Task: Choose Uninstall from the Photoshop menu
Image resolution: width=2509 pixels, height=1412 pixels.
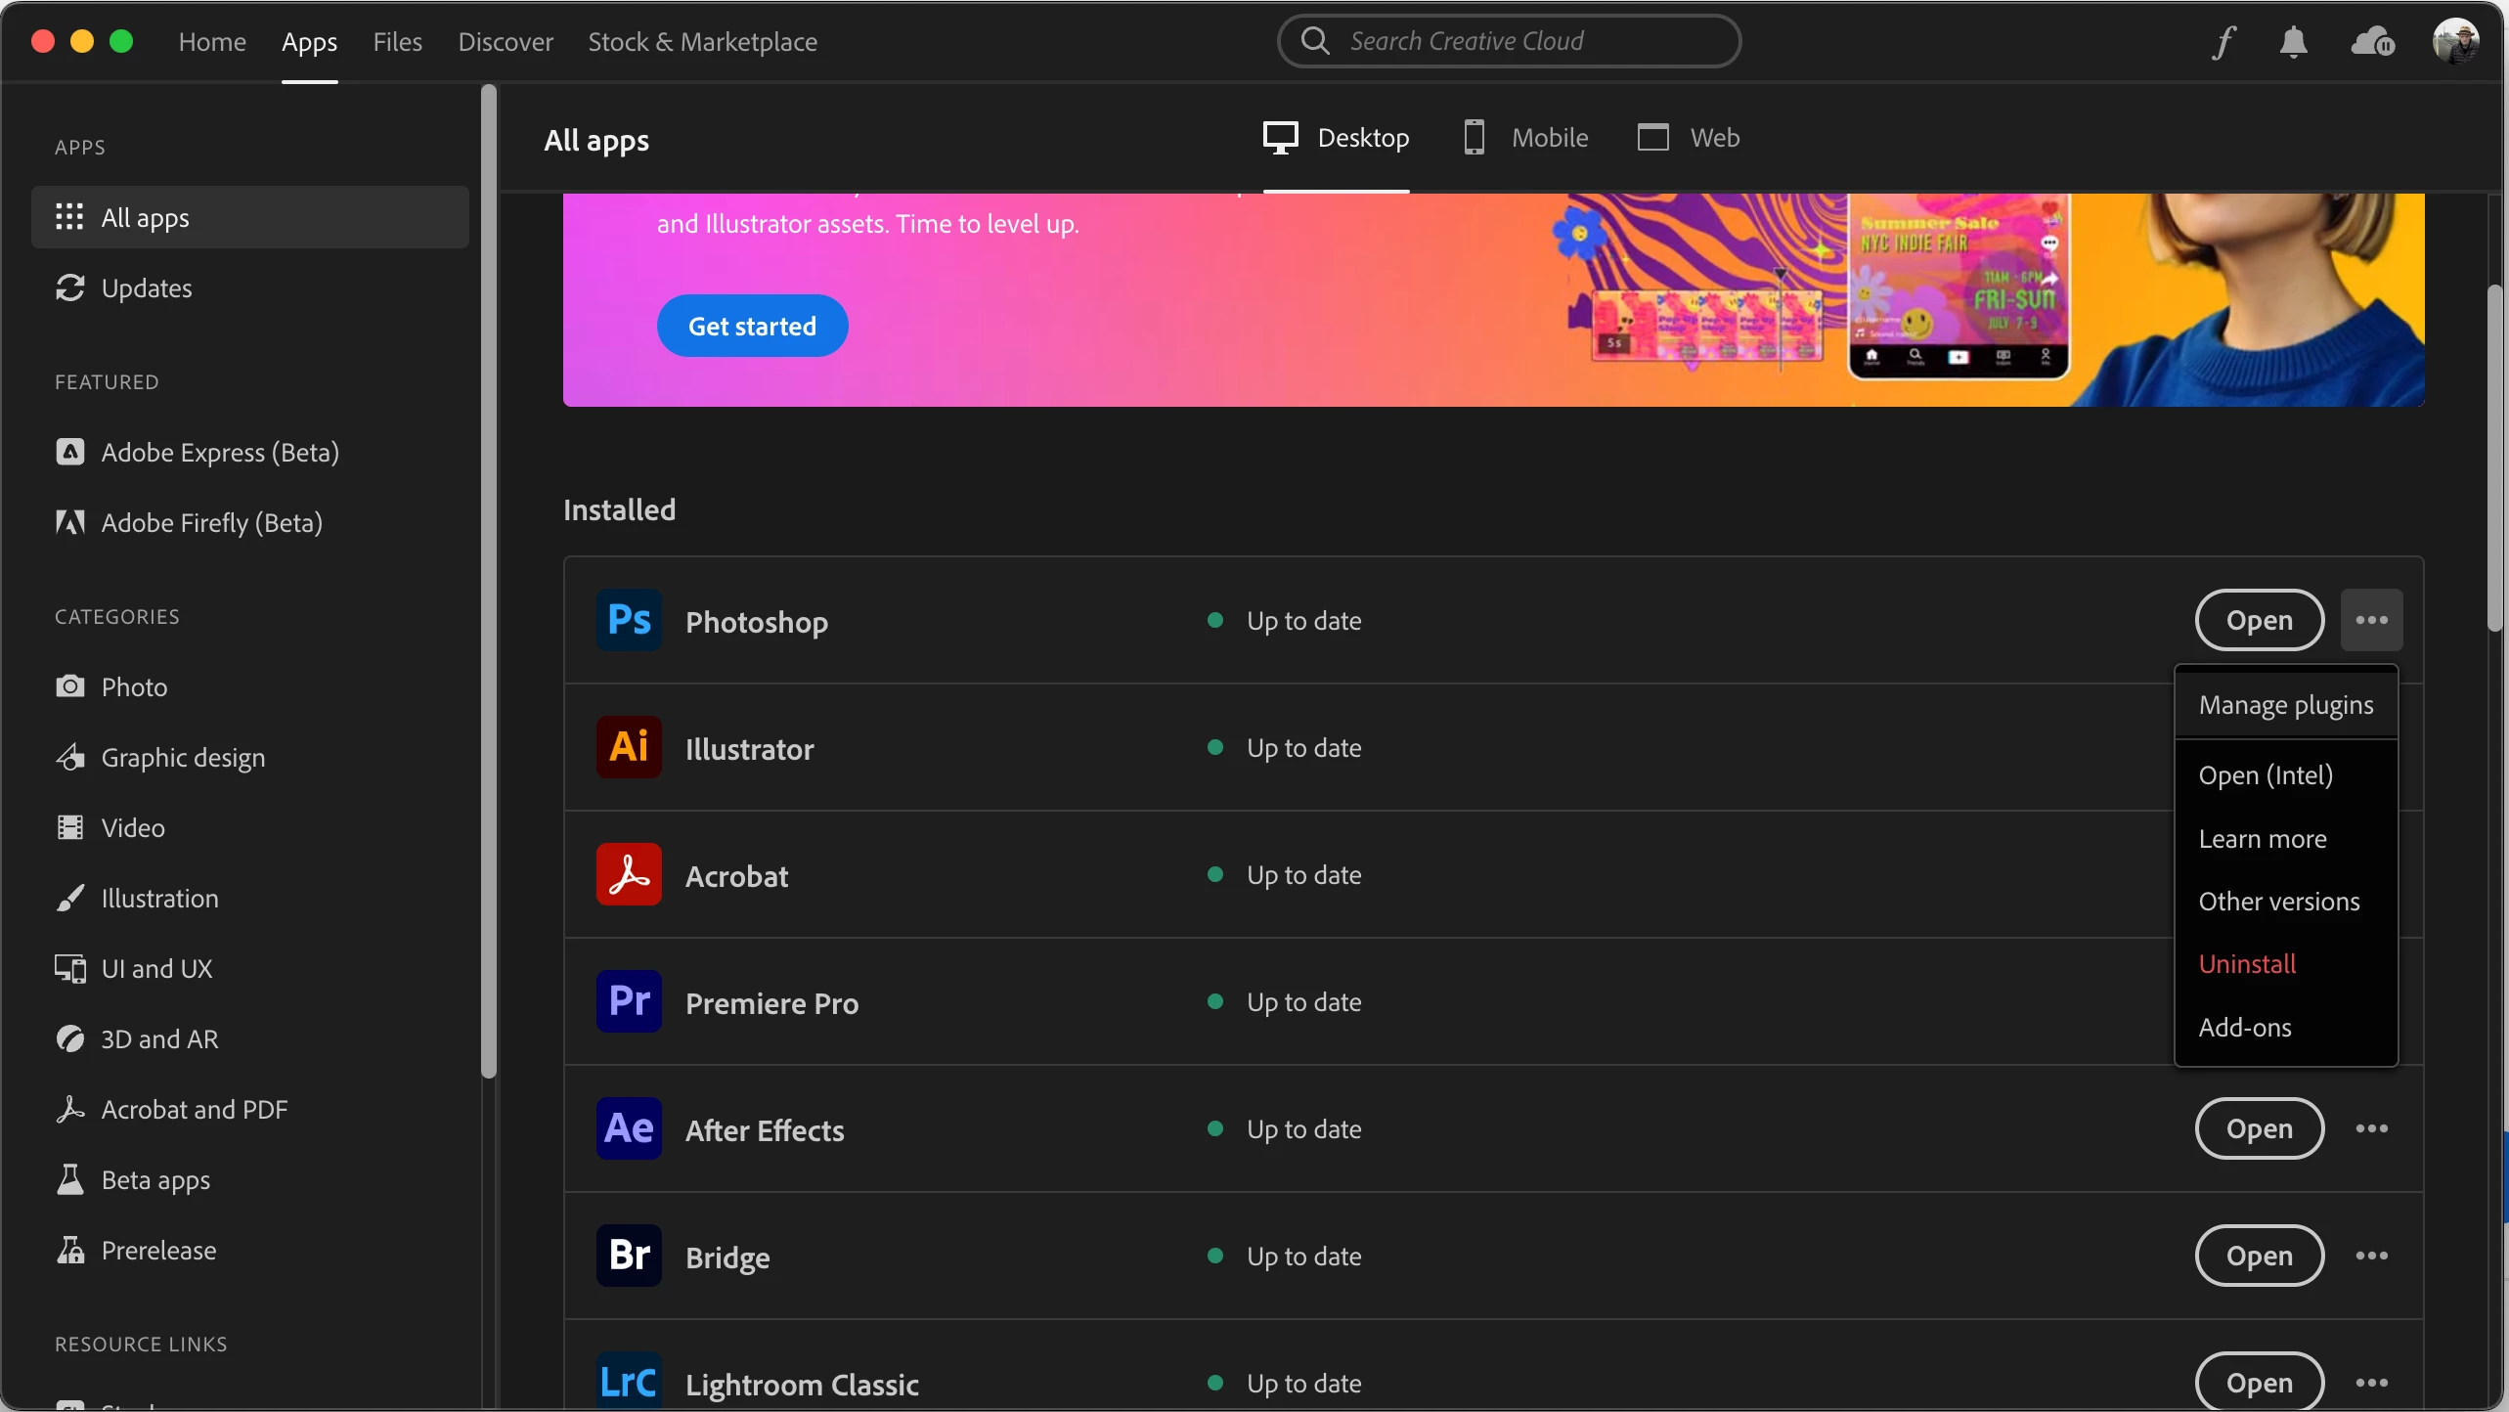Action: pos(2247,964)
